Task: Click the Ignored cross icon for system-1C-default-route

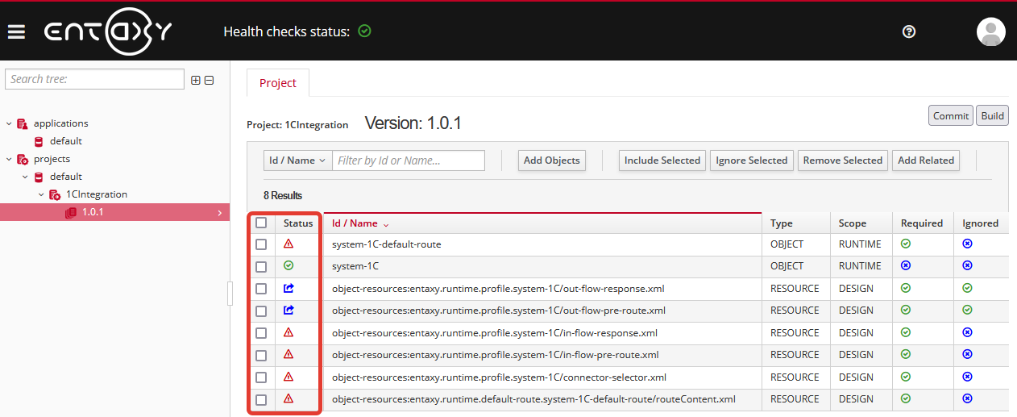Action: [x=968, y=244]
